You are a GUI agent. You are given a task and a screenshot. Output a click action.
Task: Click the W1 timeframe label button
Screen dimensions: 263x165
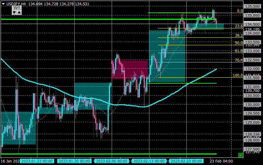click(17, 8)
